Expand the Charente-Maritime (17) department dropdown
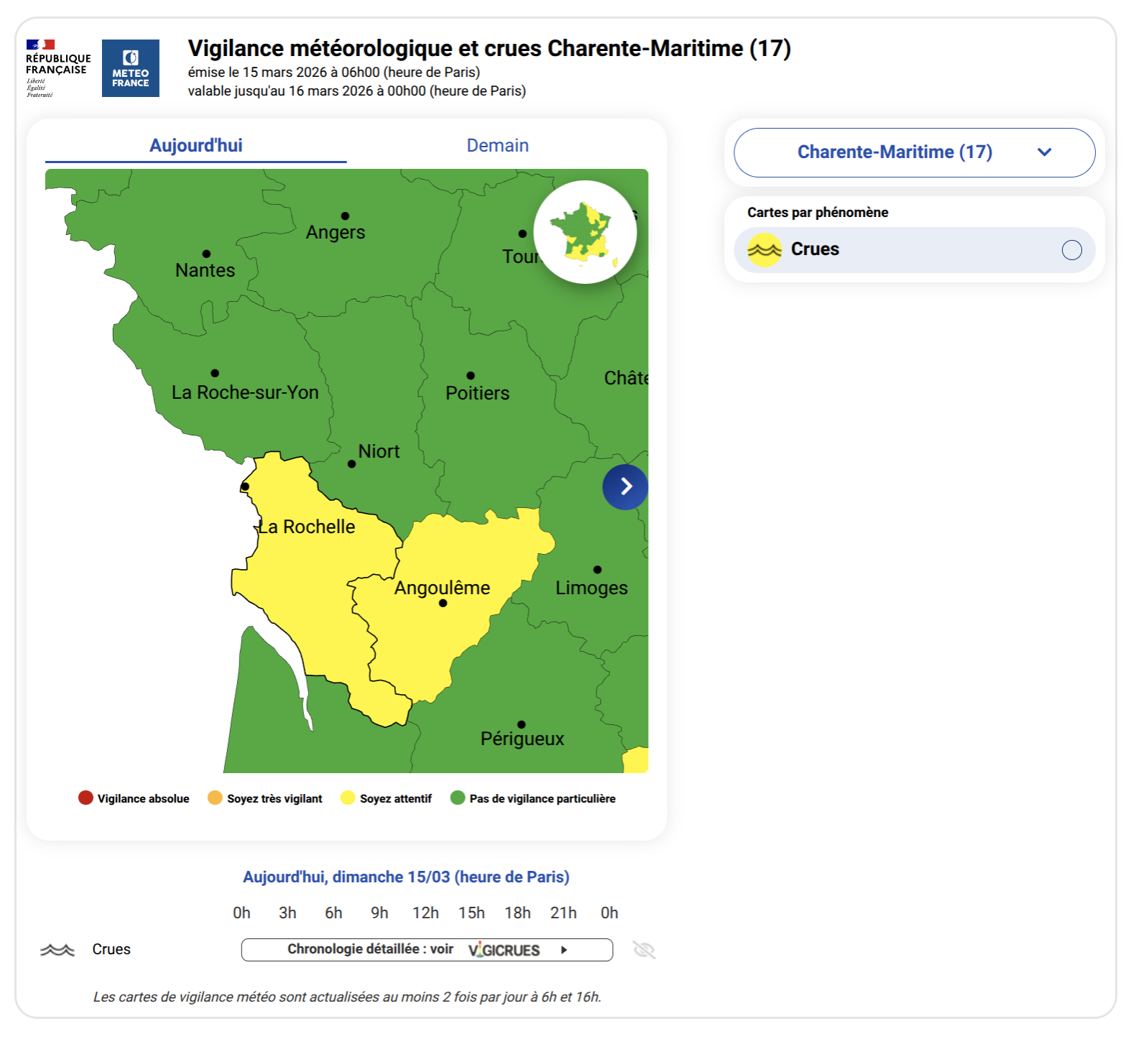 (913, 152)
